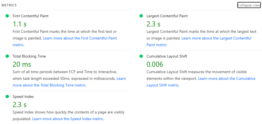Screen dimensions: 262x124
Task: Click green dot beside Cumulative Layout Shift
Action: [141, 56]
